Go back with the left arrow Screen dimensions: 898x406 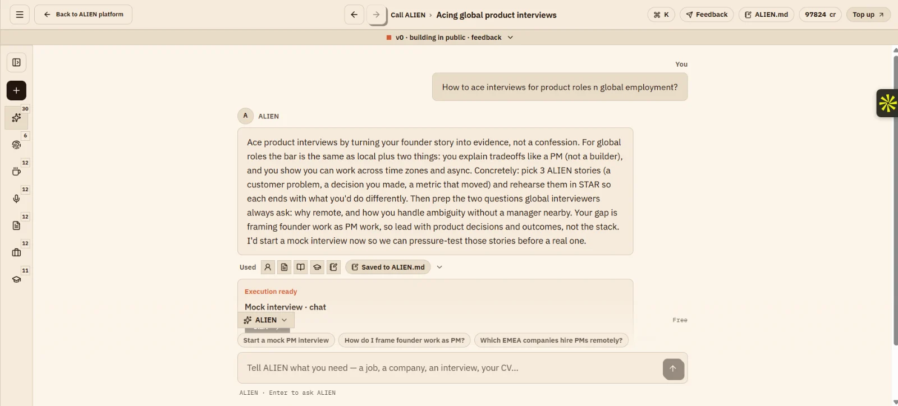pos(354,15)
